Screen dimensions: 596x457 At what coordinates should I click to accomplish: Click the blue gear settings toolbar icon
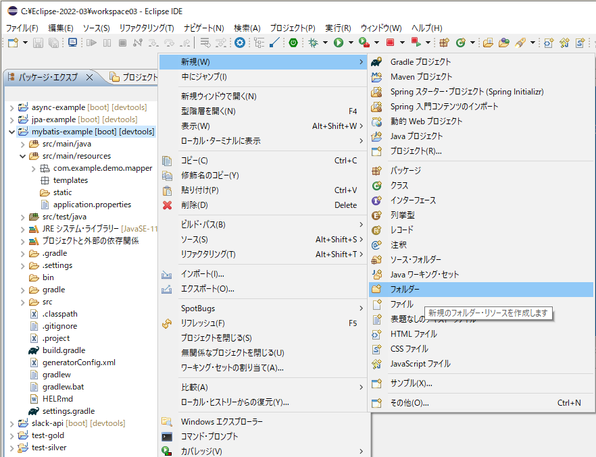click(239, 43)
